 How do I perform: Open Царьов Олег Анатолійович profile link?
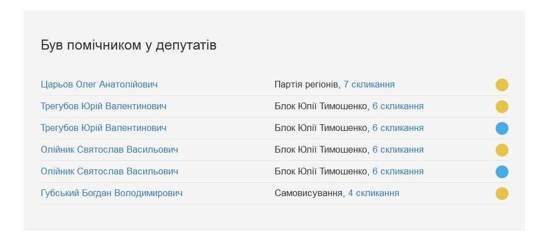99,85
